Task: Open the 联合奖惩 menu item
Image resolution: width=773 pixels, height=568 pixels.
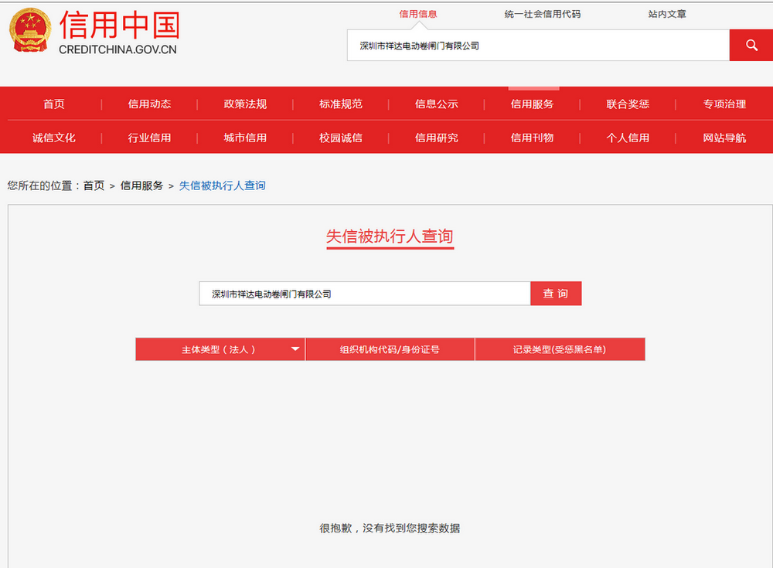Action: (628, 104)
